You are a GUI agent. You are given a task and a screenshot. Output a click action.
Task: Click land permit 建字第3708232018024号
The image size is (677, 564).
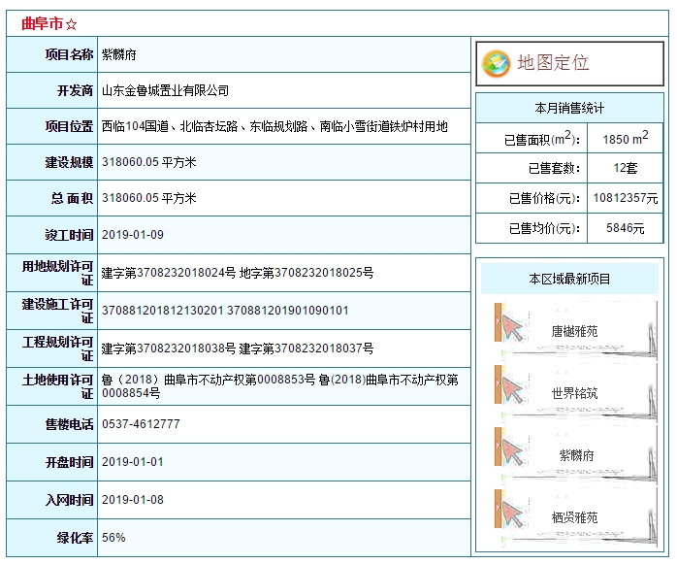[169, 273]
